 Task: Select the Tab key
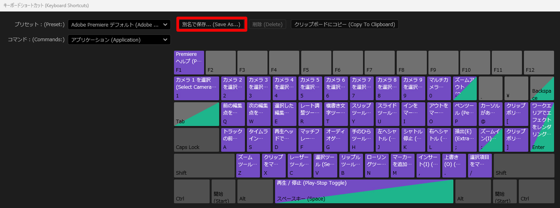pyautogui.click(x=197, y=114)
